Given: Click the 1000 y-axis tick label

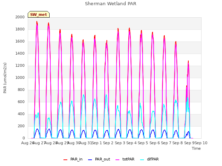Looking at the screenshot, I should [x=20, y=77].
